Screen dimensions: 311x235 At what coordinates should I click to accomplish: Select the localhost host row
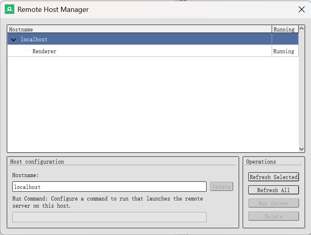point(153,39)
